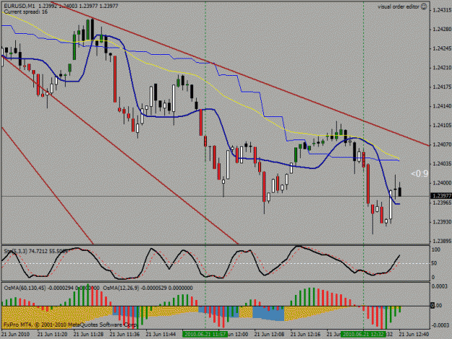The width and height of the screenshot is (452, 339).
Task: Click the '21 Jun 12:08' time label
Action: 269,335
